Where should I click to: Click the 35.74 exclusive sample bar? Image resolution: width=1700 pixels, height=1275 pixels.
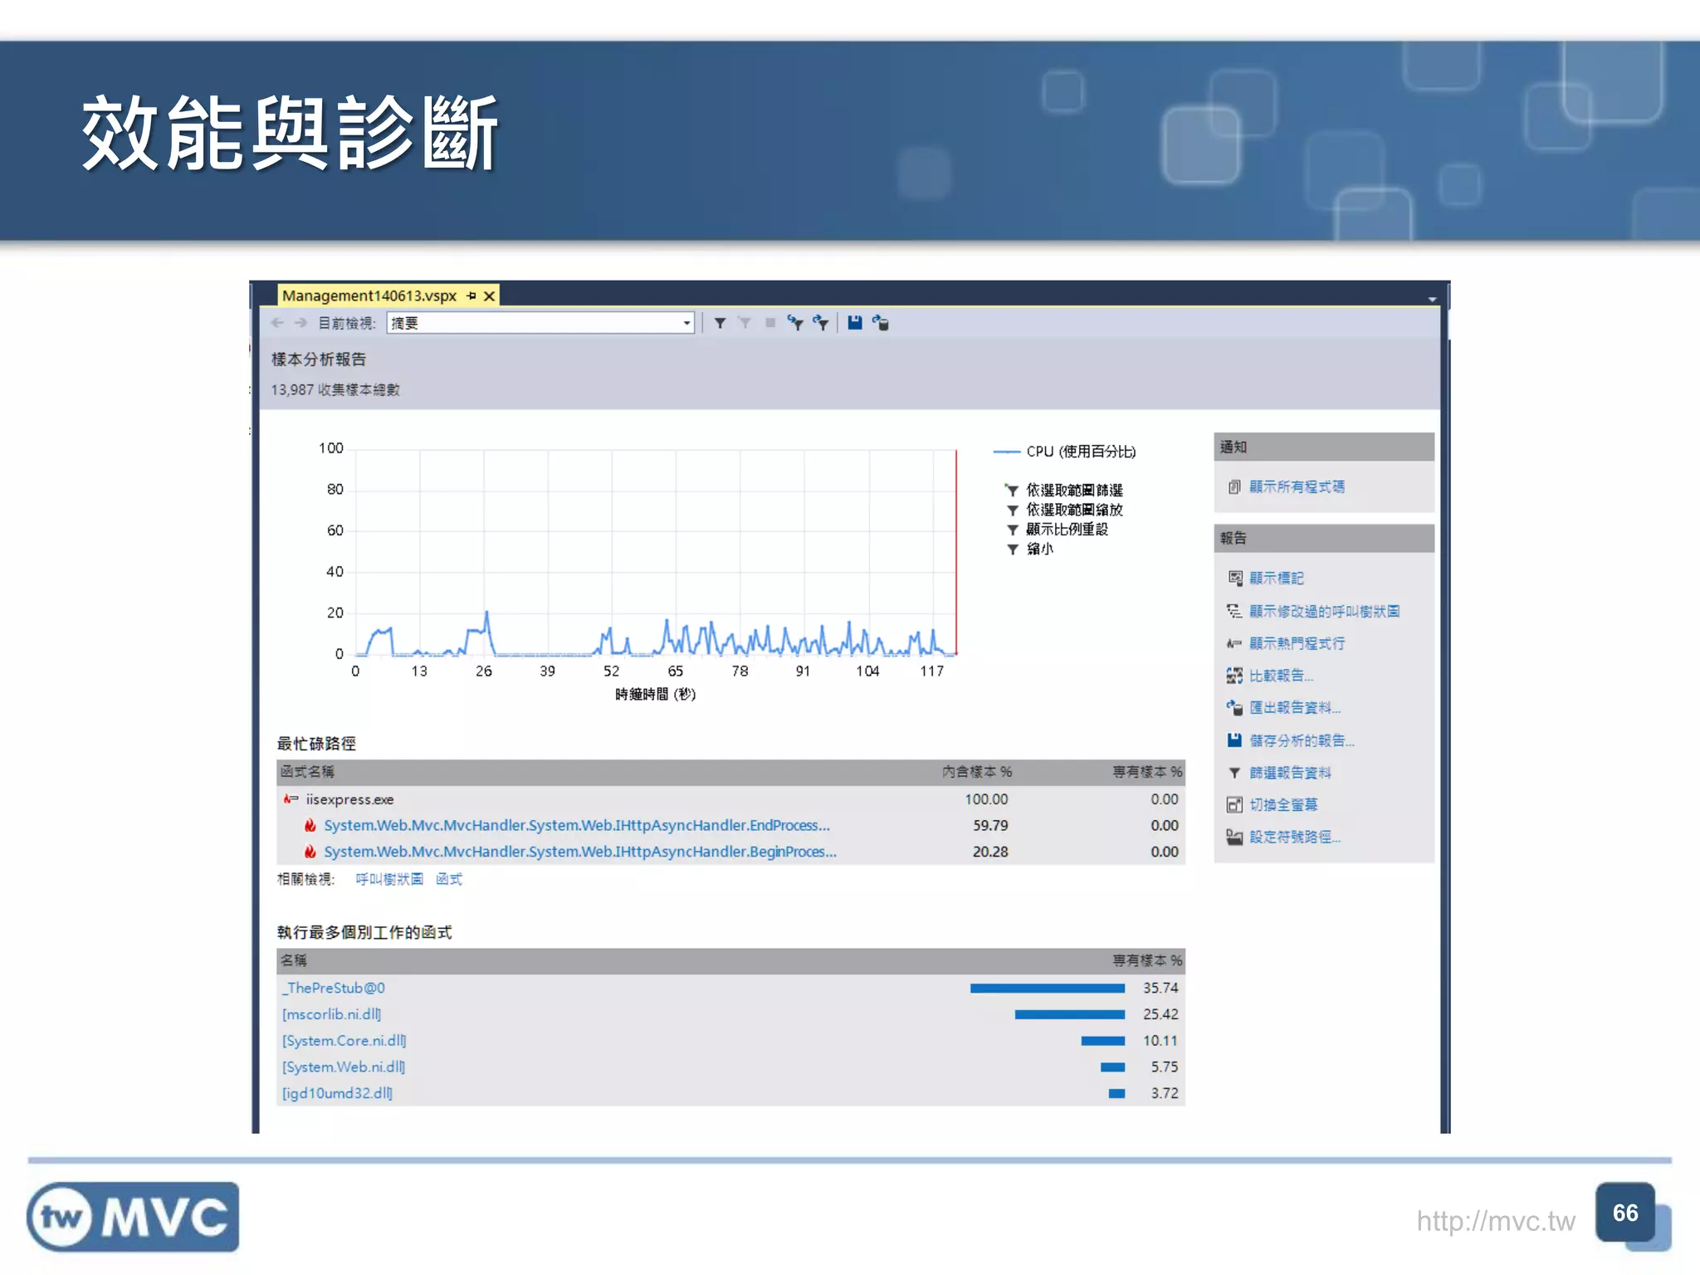point(1048,988)
